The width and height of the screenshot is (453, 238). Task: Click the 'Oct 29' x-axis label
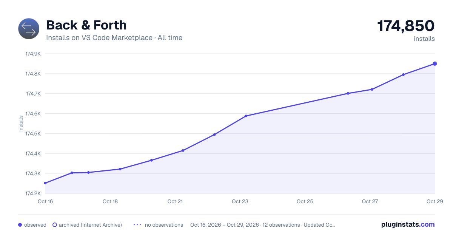pos(435,201)
